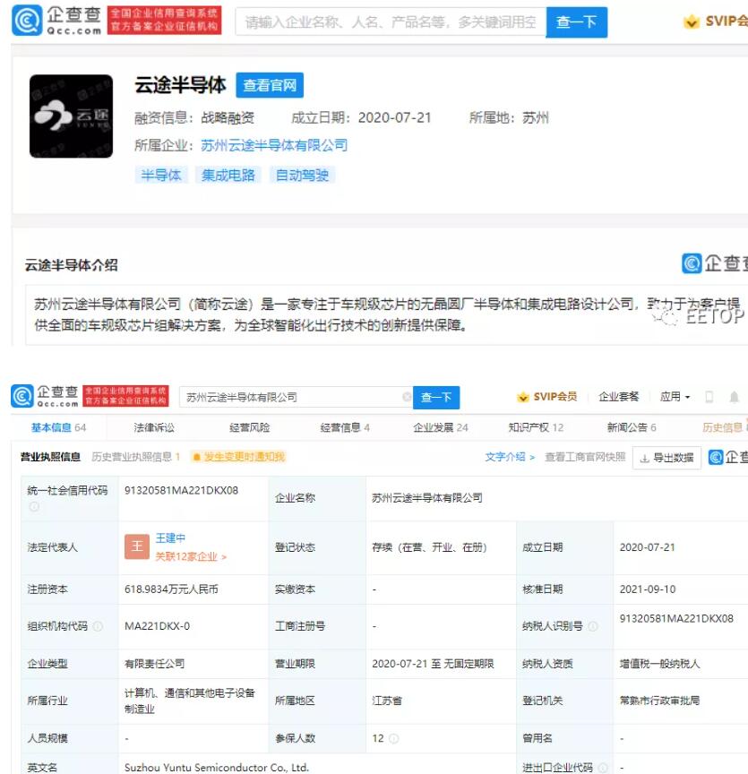Screen dimensions: 748x774
Task: Click the info icon beside 参保人数 value 12
Action: 393,738
